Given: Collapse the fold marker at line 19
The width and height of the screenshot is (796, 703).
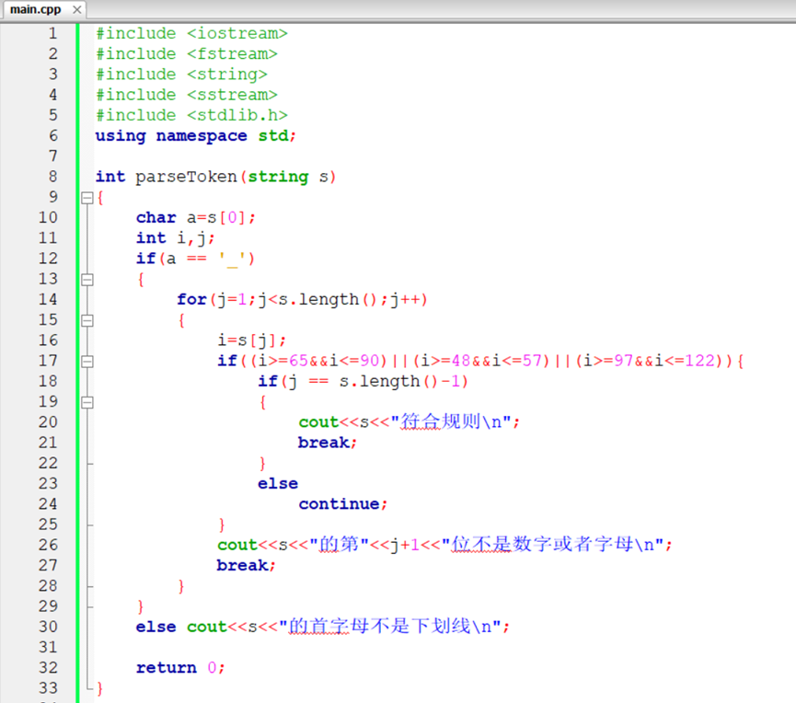Looking at the screenshot, I should pyautogui.click(x=87, y=402).
